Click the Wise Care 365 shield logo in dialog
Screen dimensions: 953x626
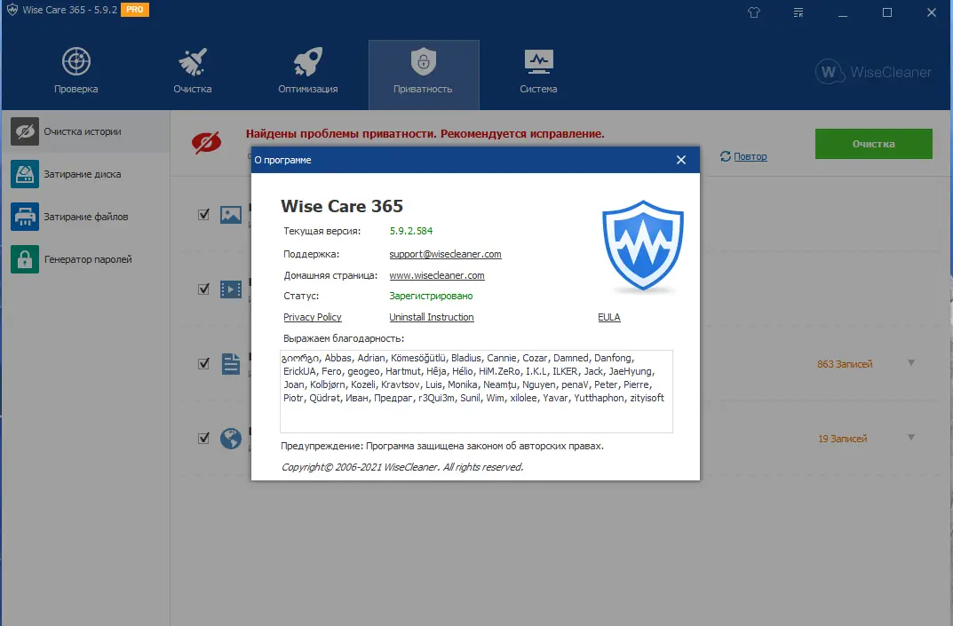[x=643, y=246]
